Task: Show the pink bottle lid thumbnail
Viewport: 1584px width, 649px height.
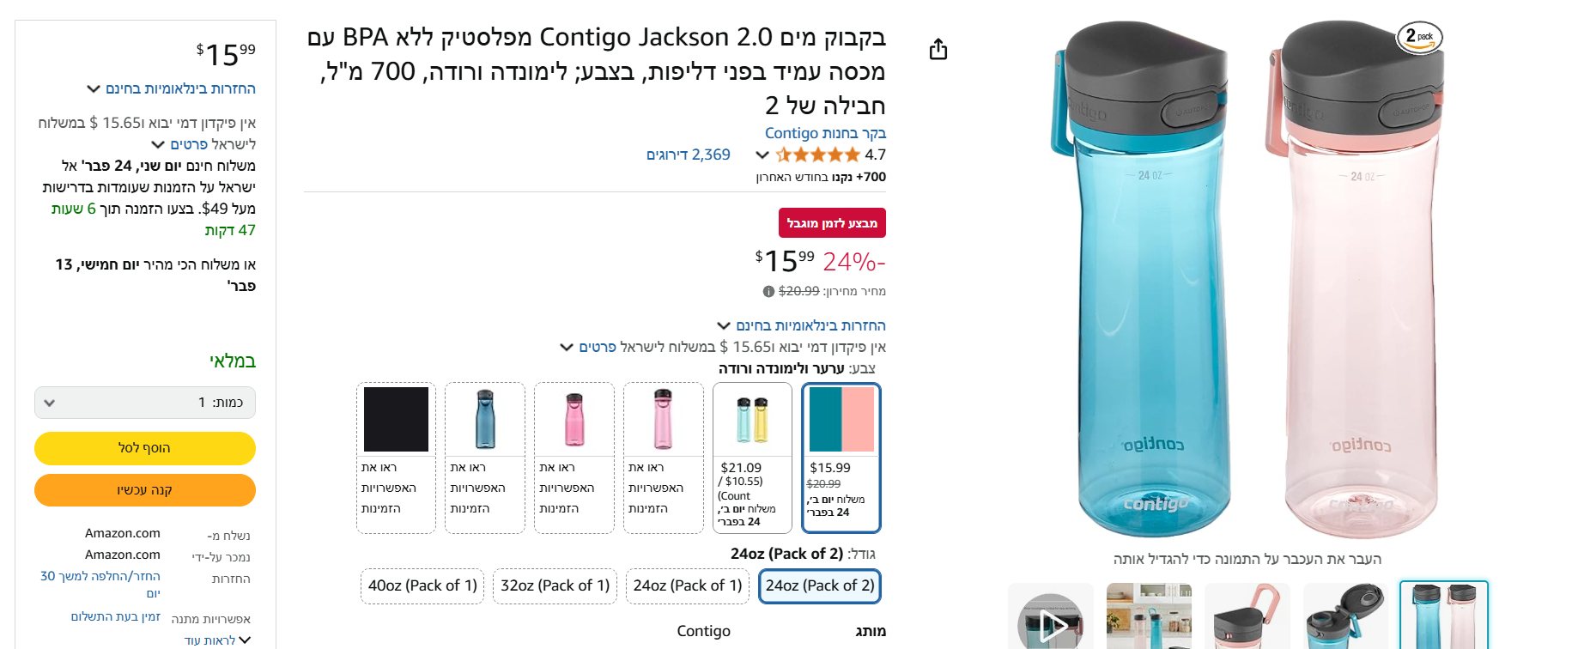Action: pyautogui.click(x=1247, y=618)
